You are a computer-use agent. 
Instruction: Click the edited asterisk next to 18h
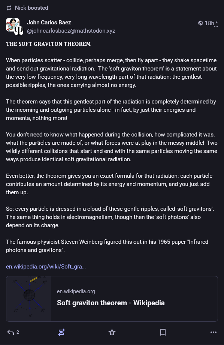pyautogui.click(x=217, y=23)
